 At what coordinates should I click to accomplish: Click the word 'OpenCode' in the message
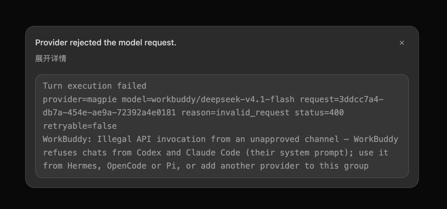(x=127, y=166)
